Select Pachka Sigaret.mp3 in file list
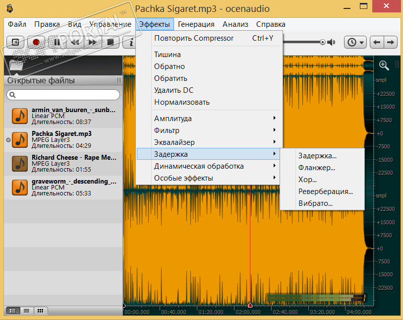This screenshot has width=403, height=320. 63,140
